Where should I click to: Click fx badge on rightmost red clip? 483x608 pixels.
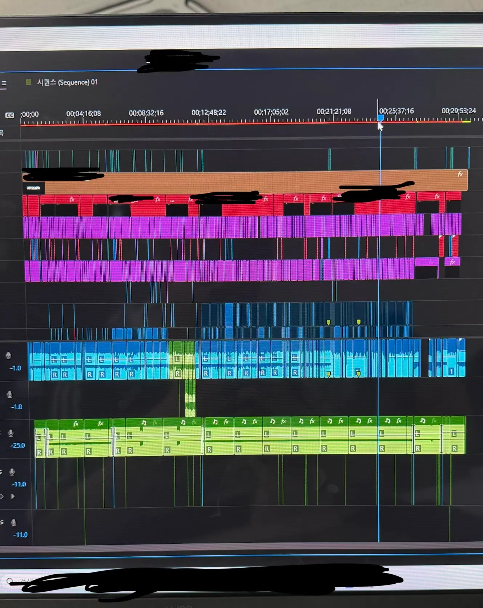(x=437, y=196)
